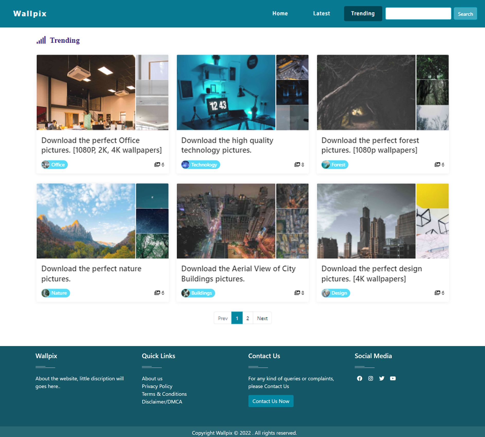Click the Search button
Viewport: 485px width, 437px height.
(x=465, y=14)
